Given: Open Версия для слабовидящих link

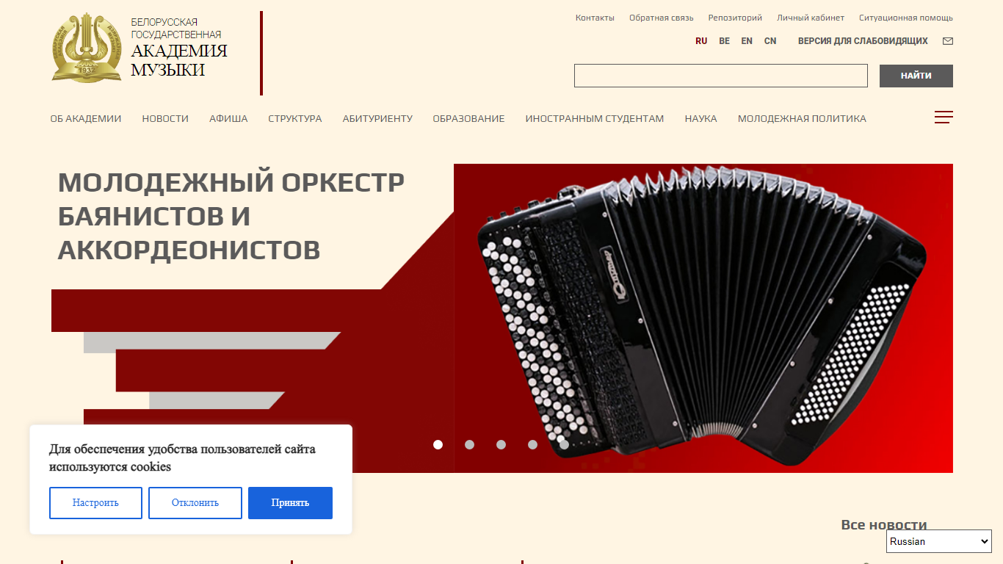Looking at the screenshot, I should tap(863, 41).
